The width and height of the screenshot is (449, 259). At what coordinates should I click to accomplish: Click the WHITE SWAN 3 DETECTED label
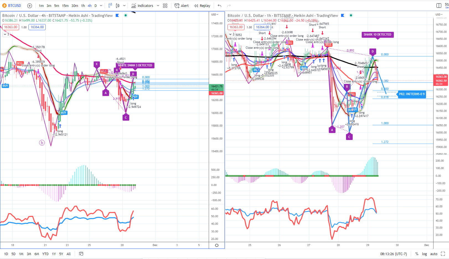pyautogui.click(x=135, y=66)
